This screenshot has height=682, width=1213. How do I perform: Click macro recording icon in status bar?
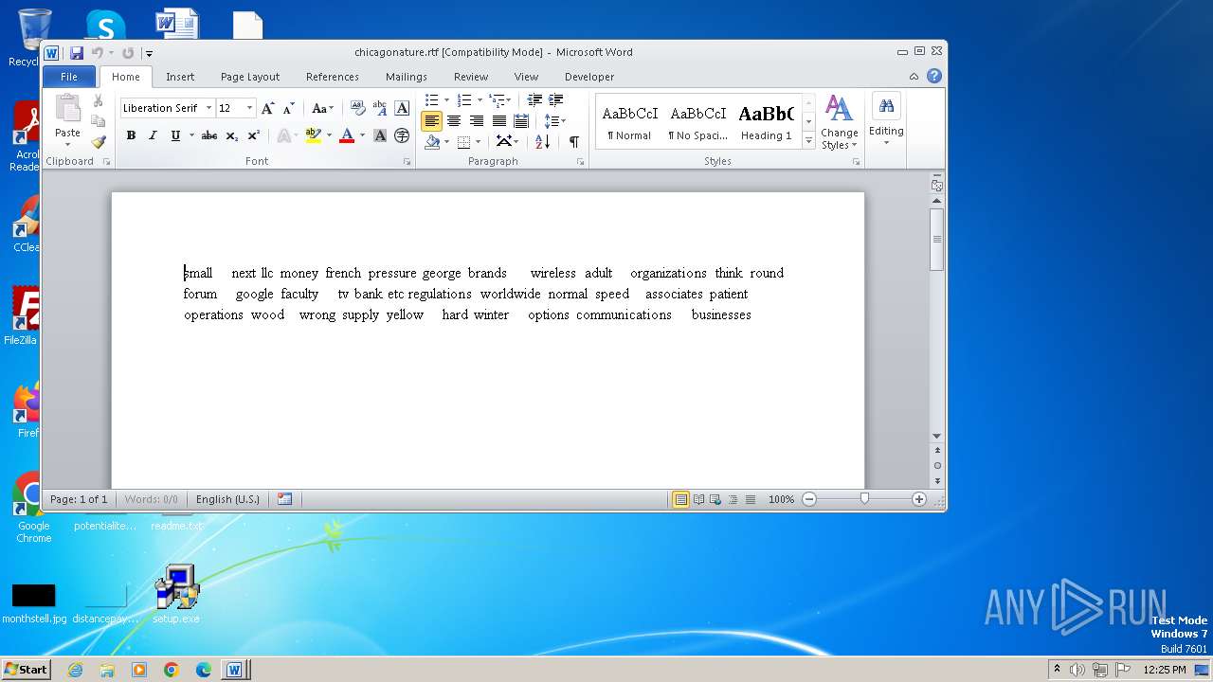click(x=284, y=499)
